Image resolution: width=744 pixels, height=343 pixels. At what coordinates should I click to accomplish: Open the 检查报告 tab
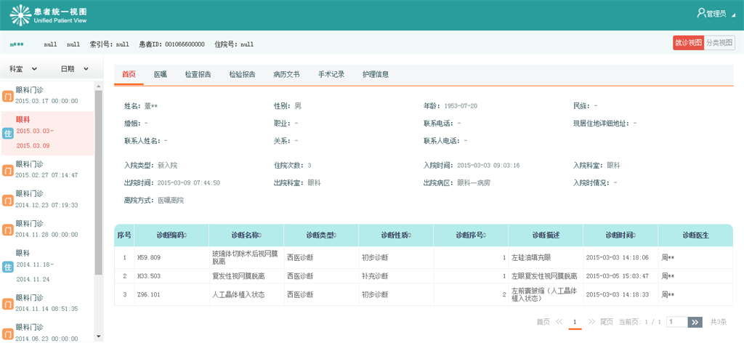coord(198,74)
